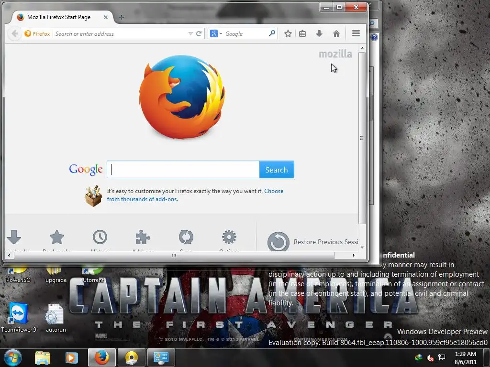
Task: Click Restore Previous Session button
Action: tap(313, 241)
